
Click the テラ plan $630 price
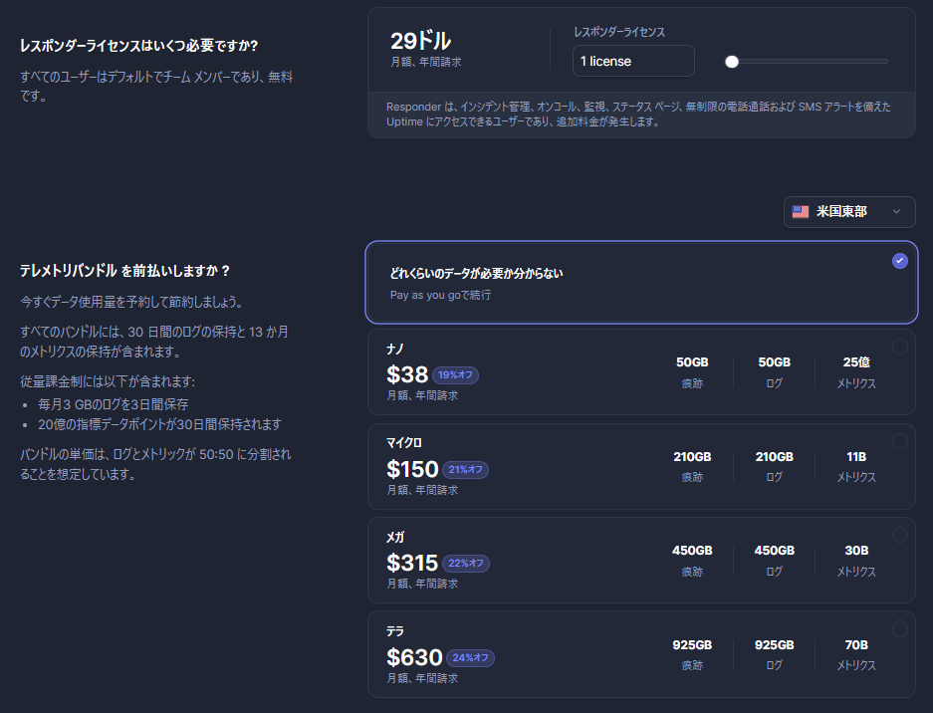(x=414, y=657)
